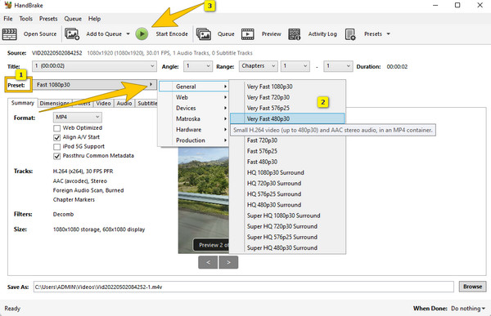
Task: Open the start chapter dropdown
Action: 295,66
